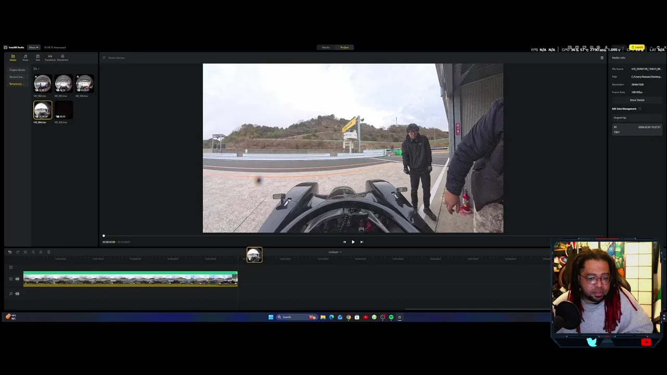Select the video clip on the timeline
Viewport: 667px width, 375px height.
click(130, 279)
